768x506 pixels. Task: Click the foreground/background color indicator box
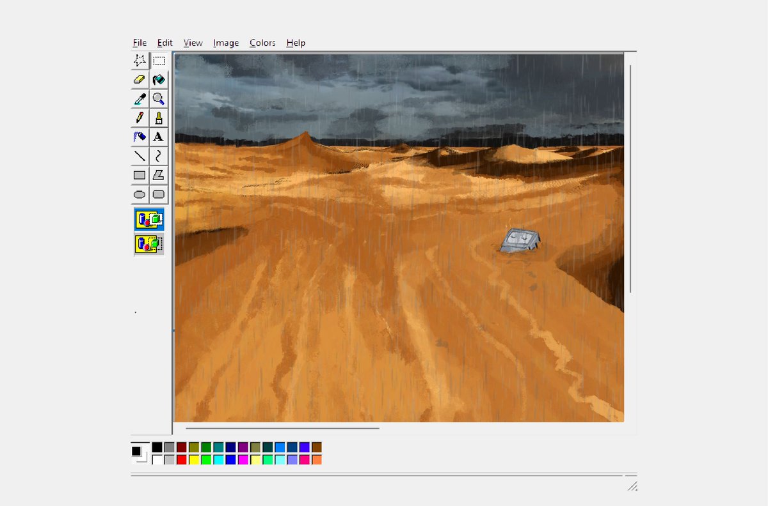(x=140, y=454)
